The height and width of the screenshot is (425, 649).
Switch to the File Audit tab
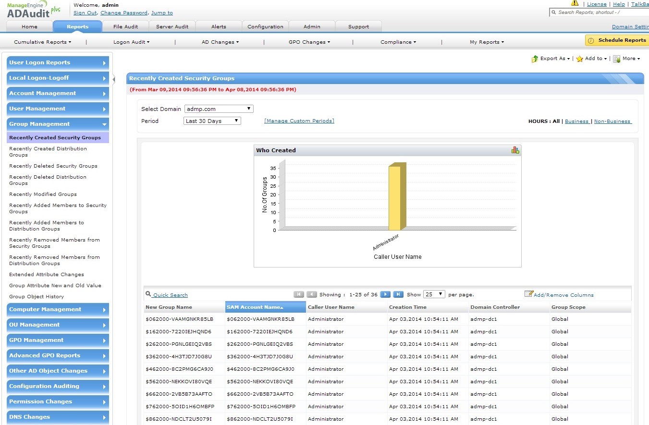pyautogui.click(x=125, y=27)
